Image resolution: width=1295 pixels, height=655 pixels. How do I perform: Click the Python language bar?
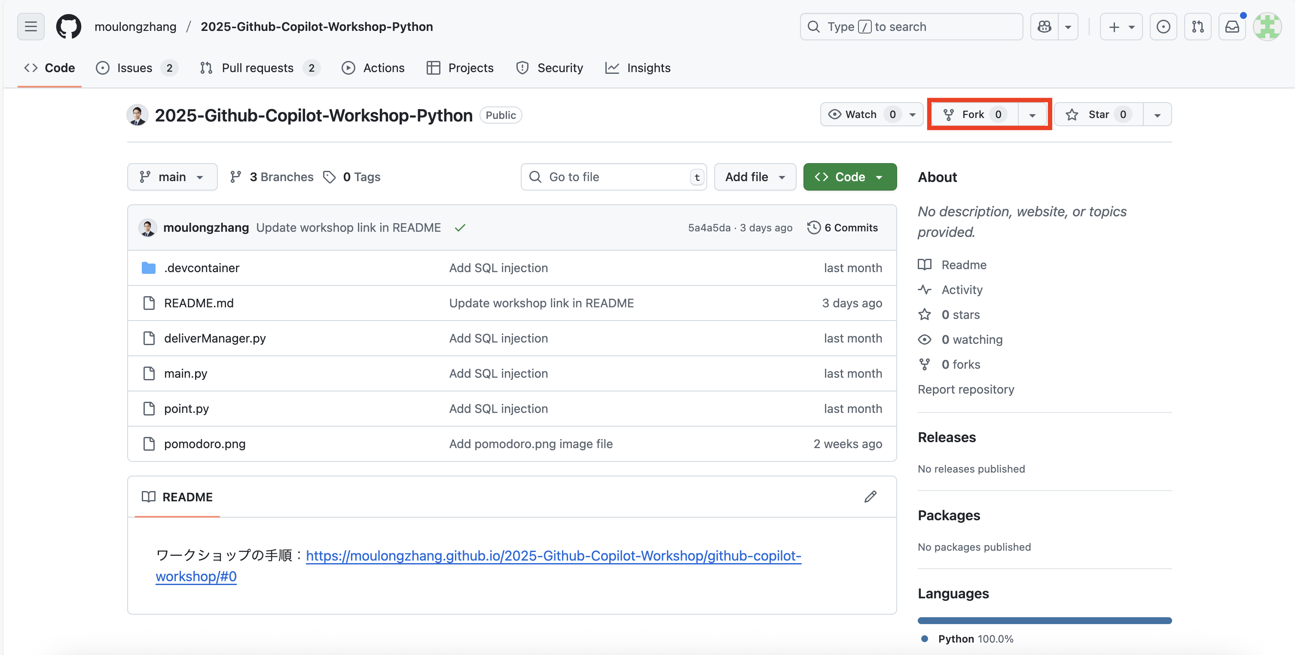(1045, 620)
